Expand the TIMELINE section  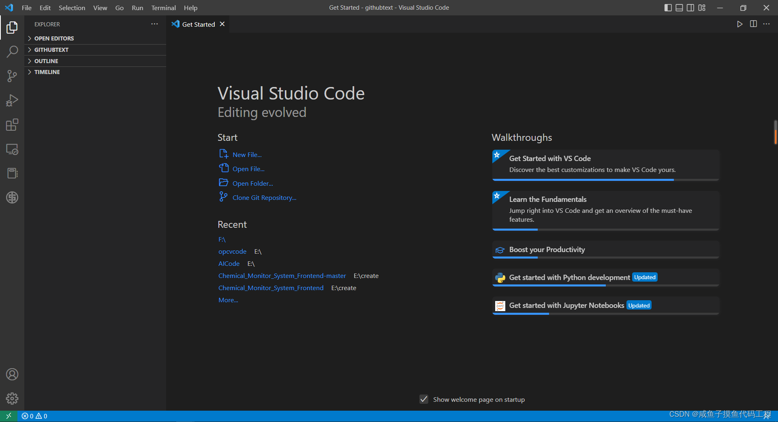tap(95, 72)
